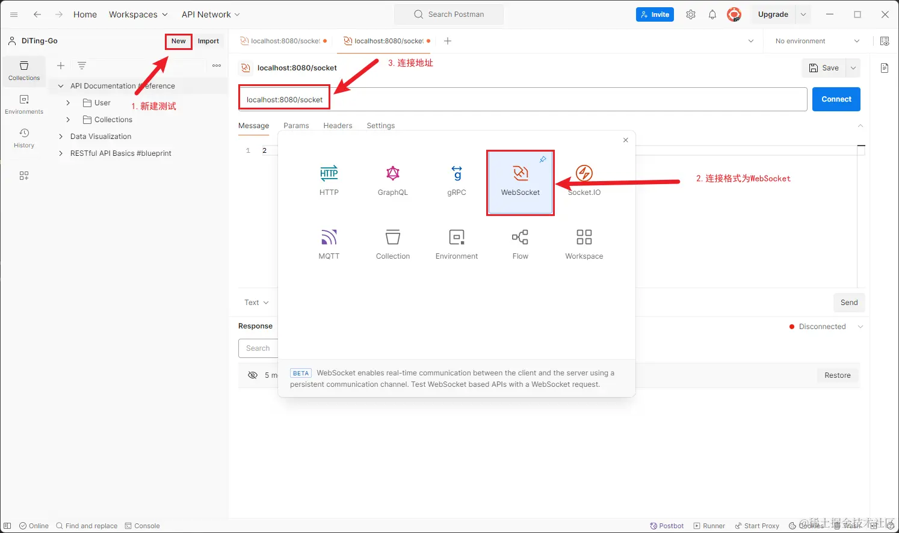Expand the Data Visualization collection
The width and height of the screenshot is (899, 533).
tap(61, 137)
